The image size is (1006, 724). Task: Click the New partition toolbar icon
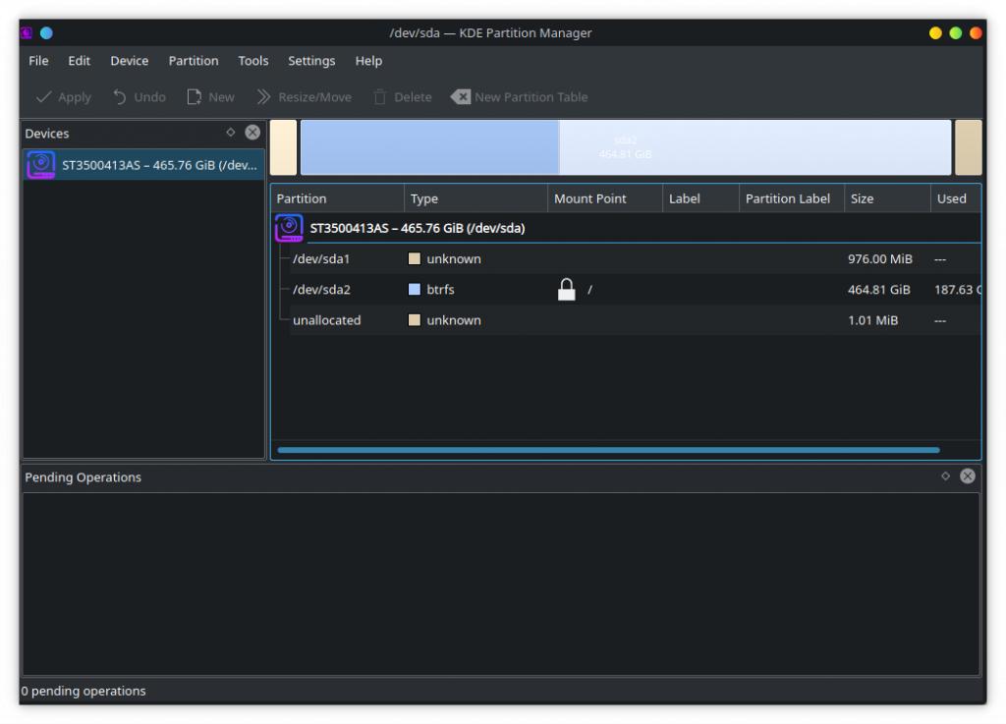pos(195,97)
